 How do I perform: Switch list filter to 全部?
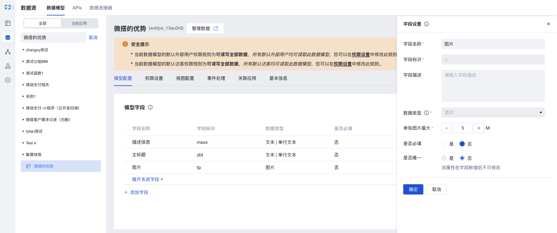(42, 23)
